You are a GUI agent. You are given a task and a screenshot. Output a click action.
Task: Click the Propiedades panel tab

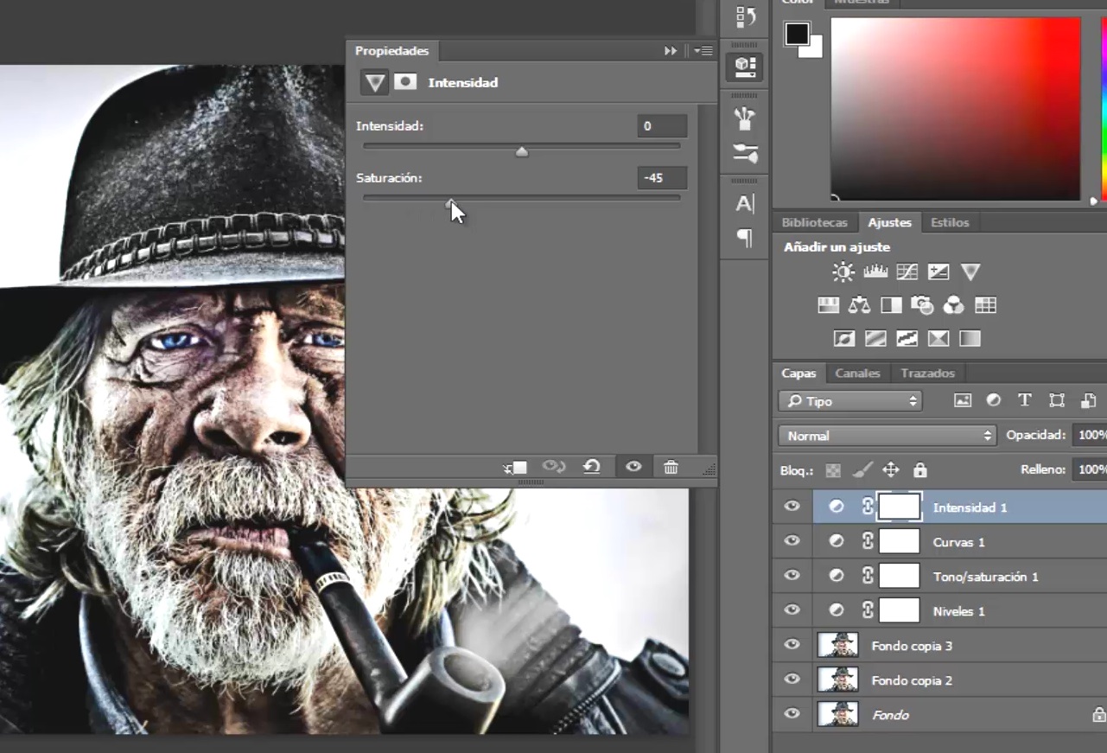point(391,51)
